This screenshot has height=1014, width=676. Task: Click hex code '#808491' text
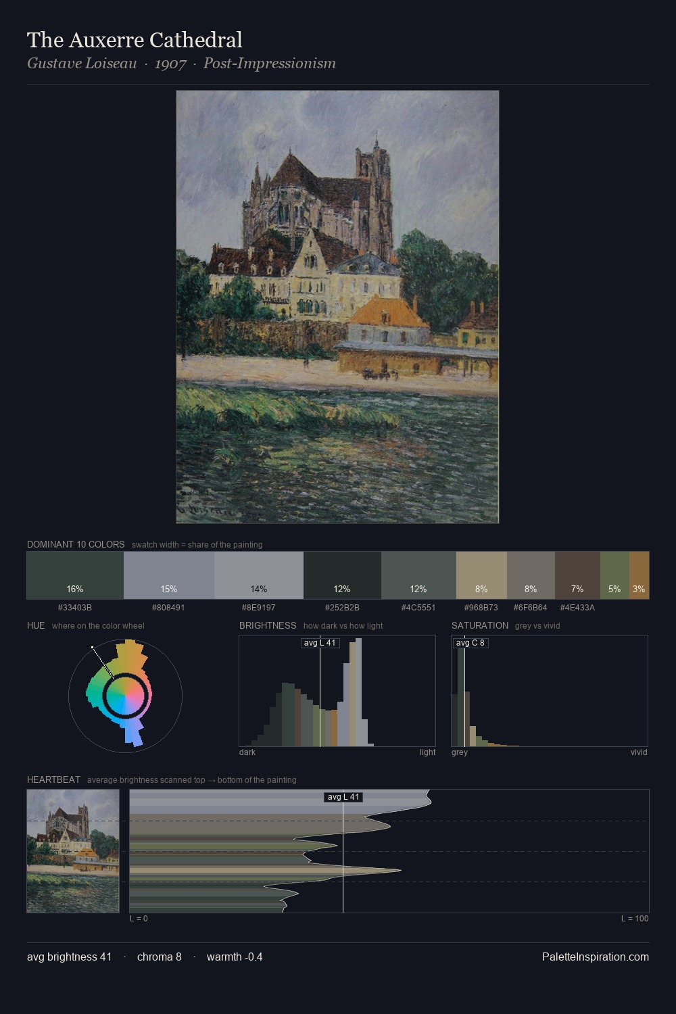tap(168, 608)
